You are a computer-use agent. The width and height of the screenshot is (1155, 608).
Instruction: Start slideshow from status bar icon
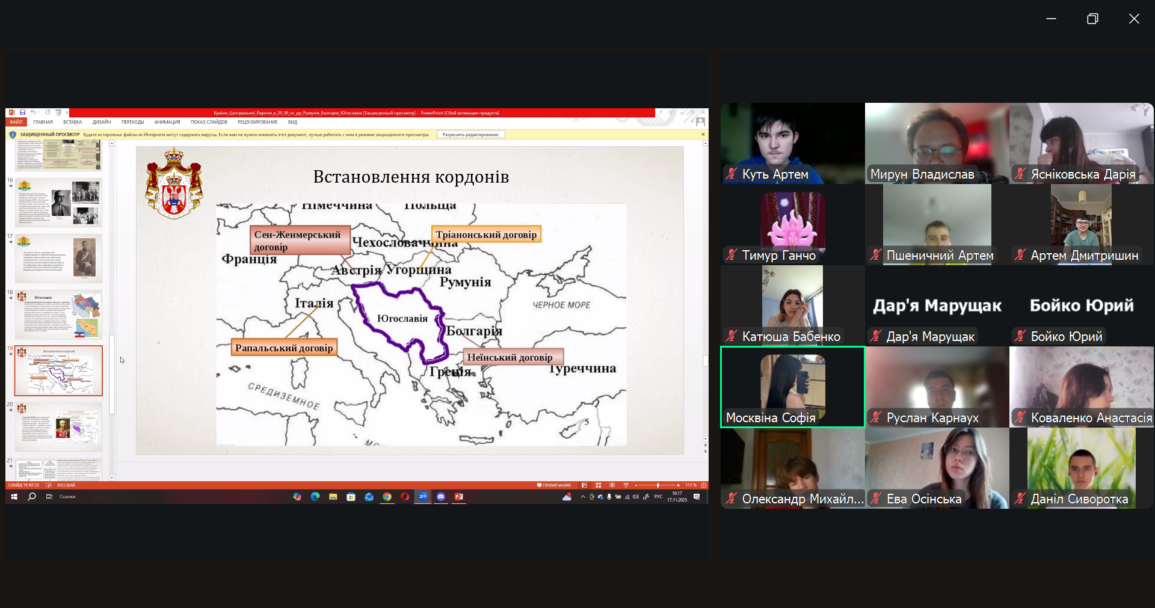tap(626, 485)
